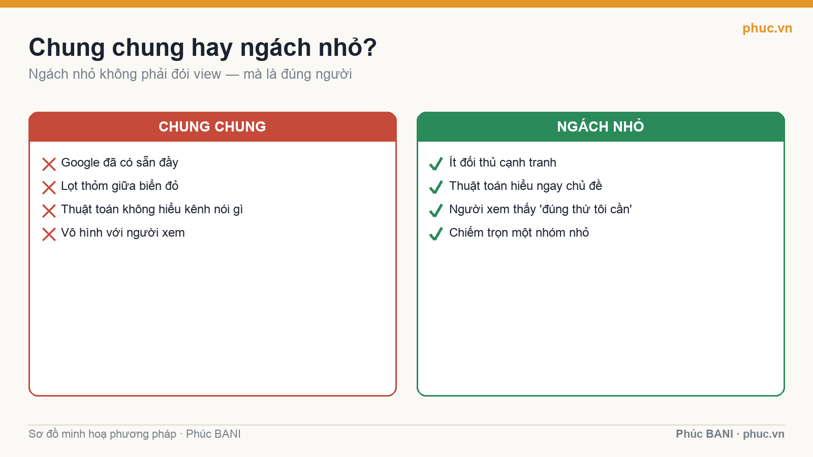Select the green 'NGÁCH NHỎ' header

(x=601, y=126)
